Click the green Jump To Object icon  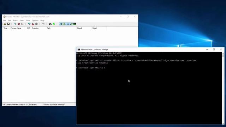54,24
